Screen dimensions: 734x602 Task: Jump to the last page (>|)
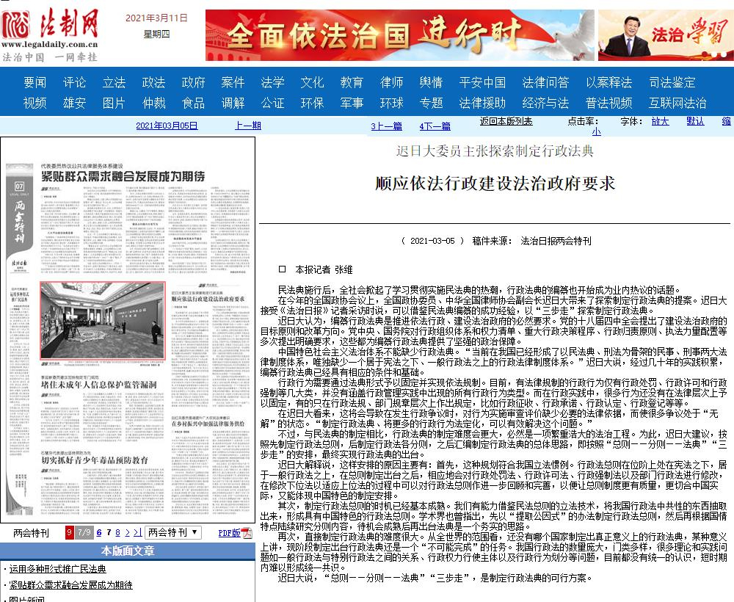(x=138, y=533)
